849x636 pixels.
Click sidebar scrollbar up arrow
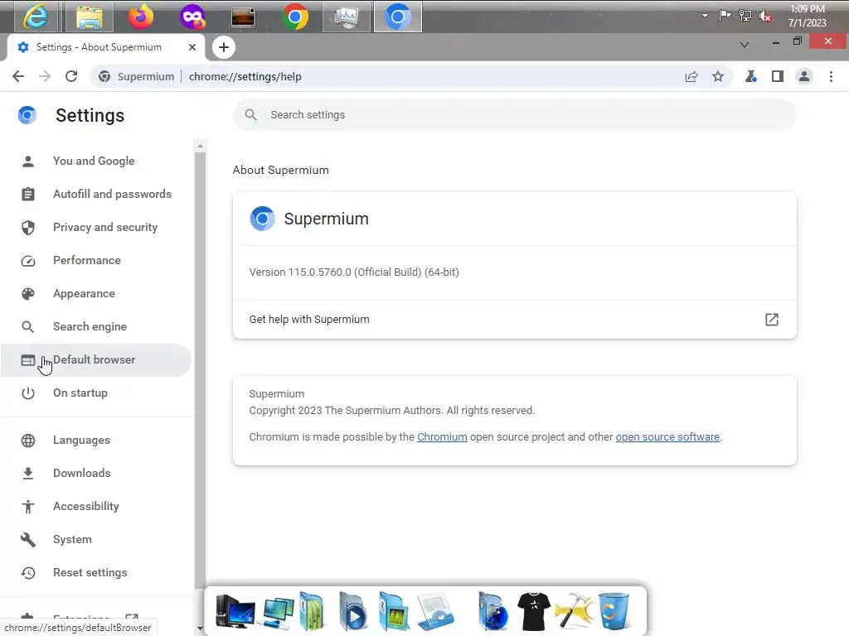[201, 146]
